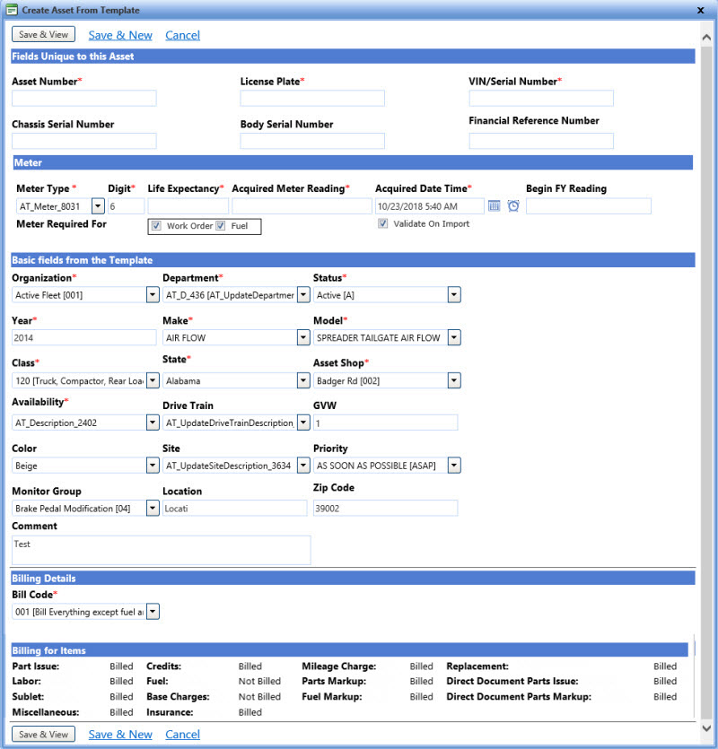Focus the Acquired Meter Reading field

click(302, 206)
